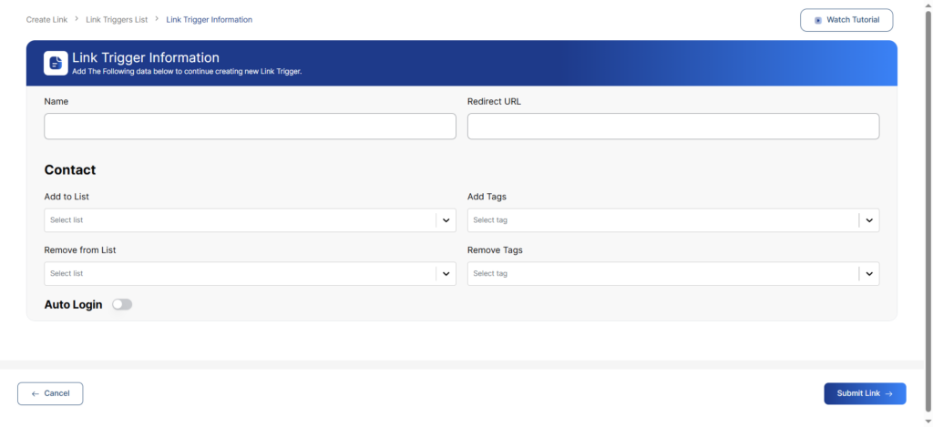Image resolution: width=933 pixels, height=427 pixels.
Task: Click into the Redirect URL field
Action: [x=673, y=127]
